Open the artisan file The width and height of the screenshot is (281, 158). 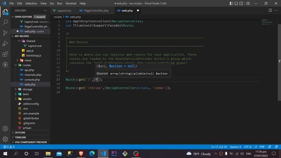tap(27, 128)
